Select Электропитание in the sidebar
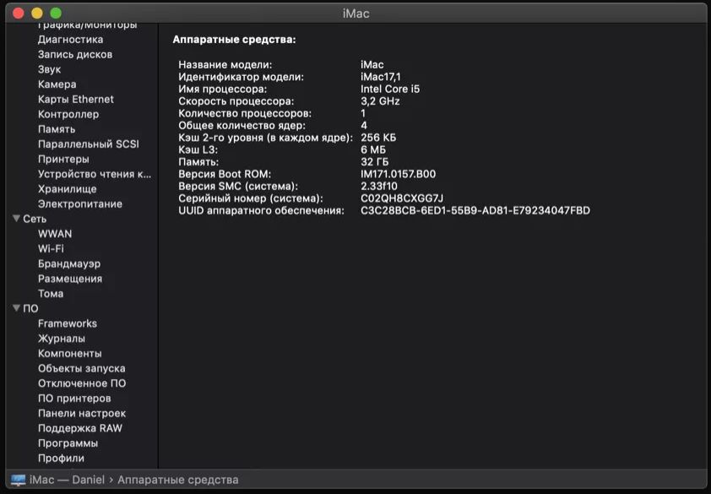Image resolution: width=711 pixels, height=494 pixels. (x=80, y=204)
